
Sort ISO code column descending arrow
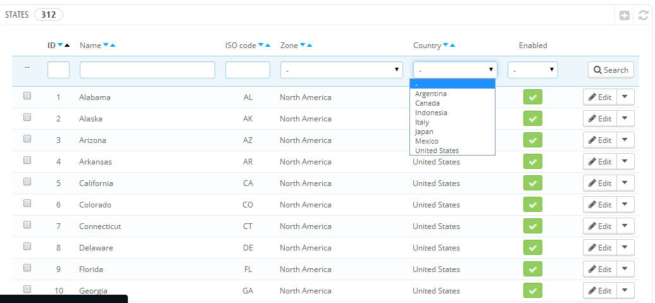261,45
